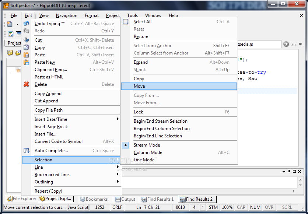Choose Paste as HTML
This screenshot has width=308, height=214.
click(71, 77)
